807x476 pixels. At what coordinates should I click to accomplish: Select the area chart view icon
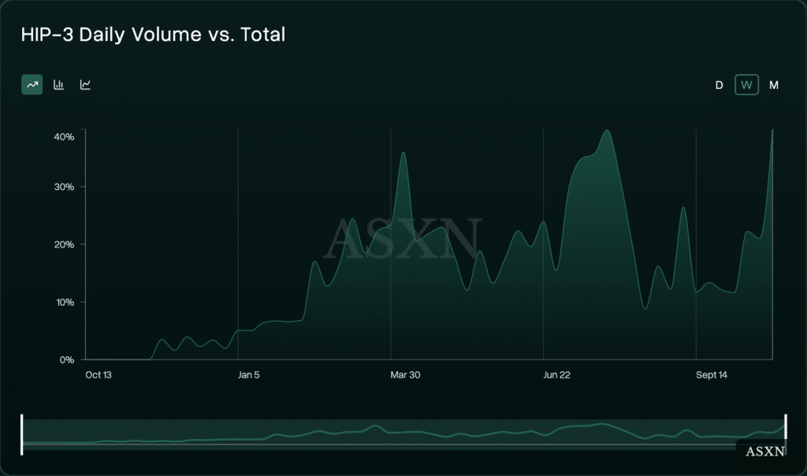point(32,85)
